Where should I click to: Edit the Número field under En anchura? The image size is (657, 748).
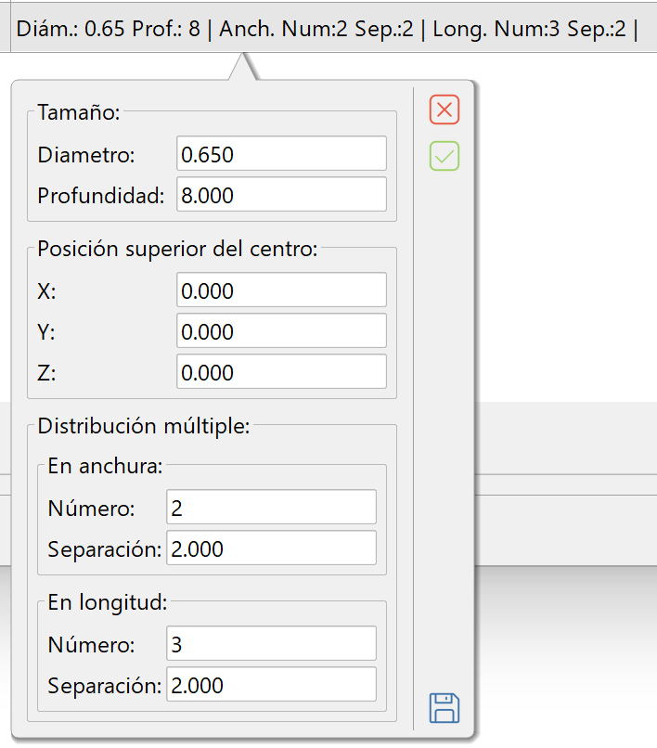point(271,508)
